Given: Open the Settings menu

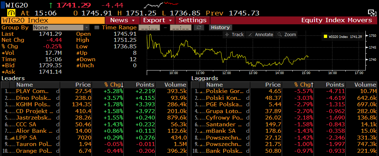Looking at the screenshot, I should click(193, 20).
